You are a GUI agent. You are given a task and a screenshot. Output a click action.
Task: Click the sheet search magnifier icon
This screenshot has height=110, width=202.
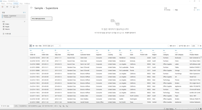click(x=25, y=21)
